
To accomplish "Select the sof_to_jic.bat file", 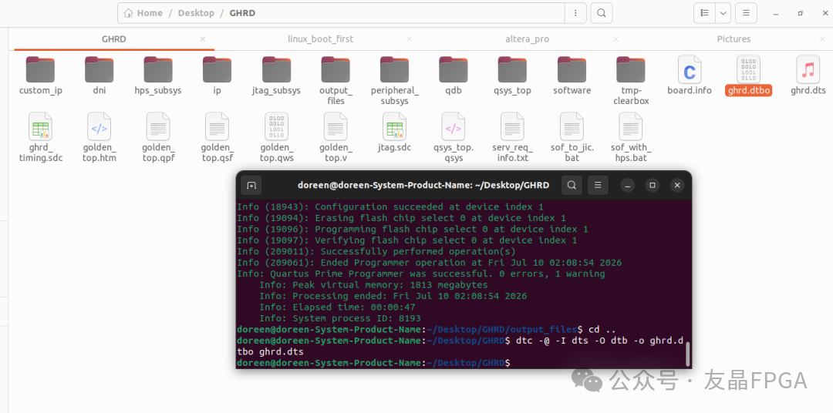I will click(x=572, y=137).
